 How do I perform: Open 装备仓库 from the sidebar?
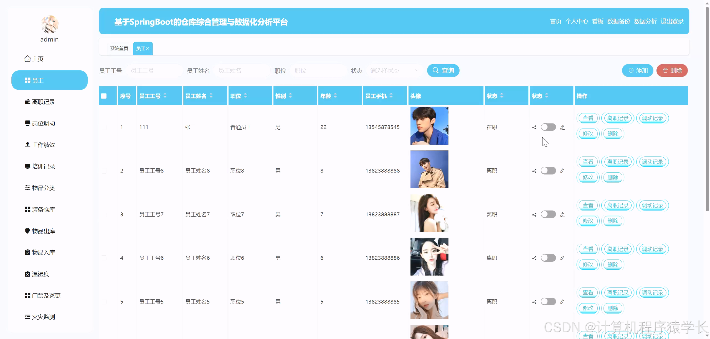click(43, 209)
